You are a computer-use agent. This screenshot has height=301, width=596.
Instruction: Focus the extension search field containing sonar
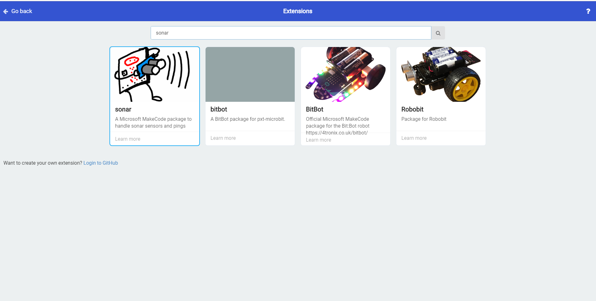[291, 33]
